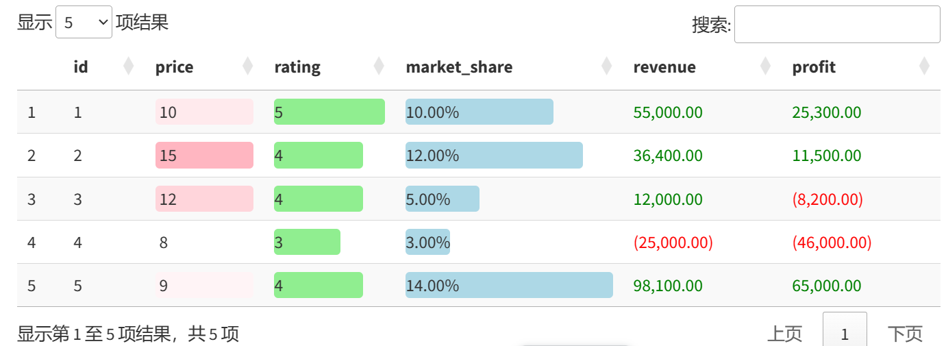Sort table by the market_share header text
The height and width of the screenshot is (346, 946).
click(459, 67)
